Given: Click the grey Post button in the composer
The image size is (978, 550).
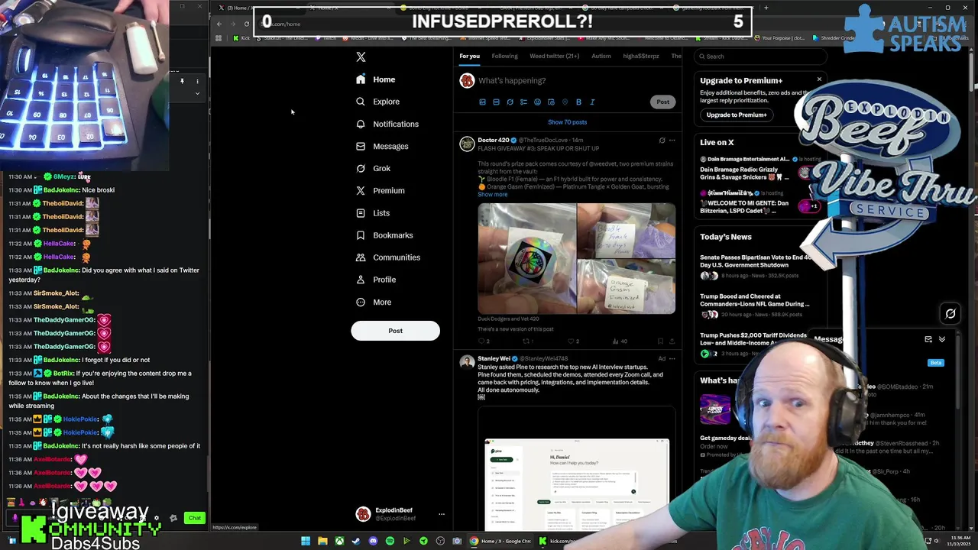Looking at the screenshot, I should pyautogui.click(x=662, y=102).
